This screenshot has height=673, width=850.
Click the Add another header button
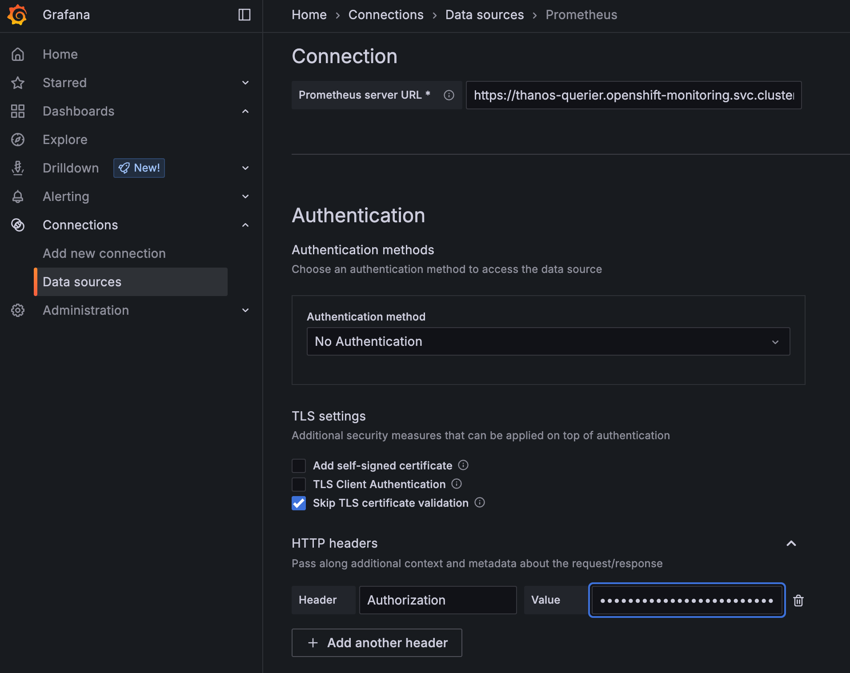tap(377, 643)
